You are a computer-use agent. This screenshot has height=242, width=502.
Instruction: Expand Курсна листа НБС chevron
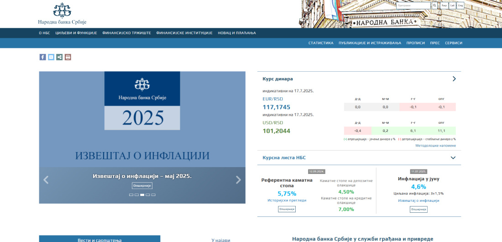(453, 158)
